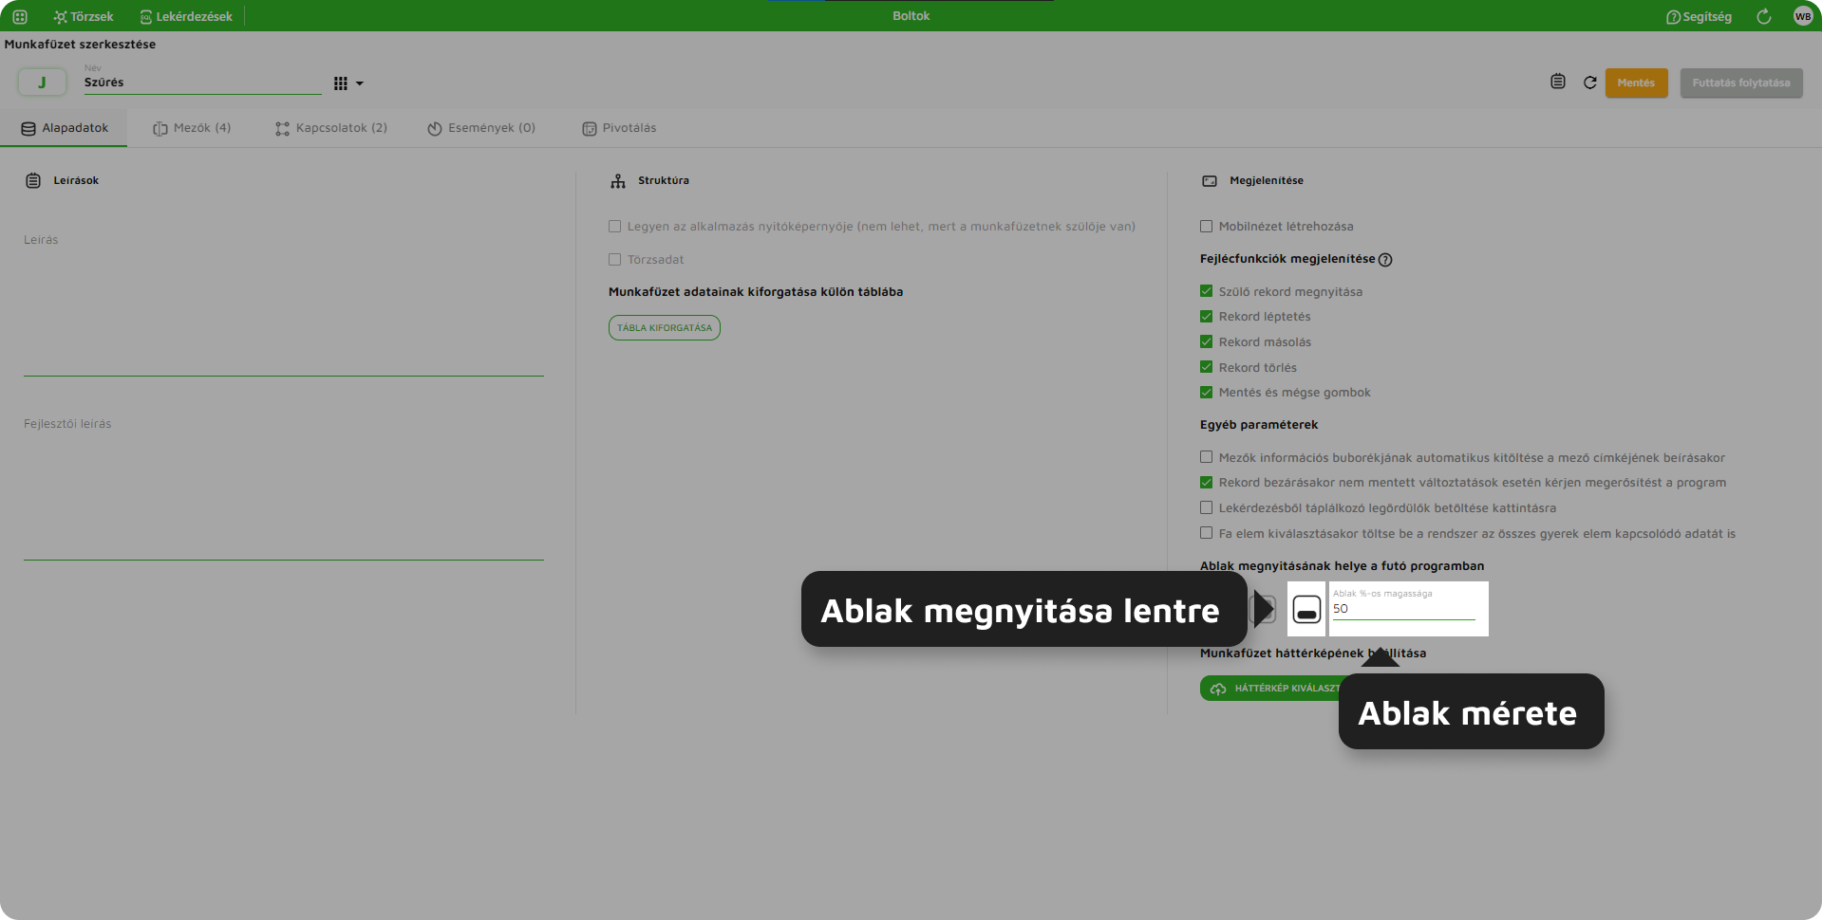Select the open window at bottom icon
This screenshot has width=1822, height=920.
(1306, 609)
